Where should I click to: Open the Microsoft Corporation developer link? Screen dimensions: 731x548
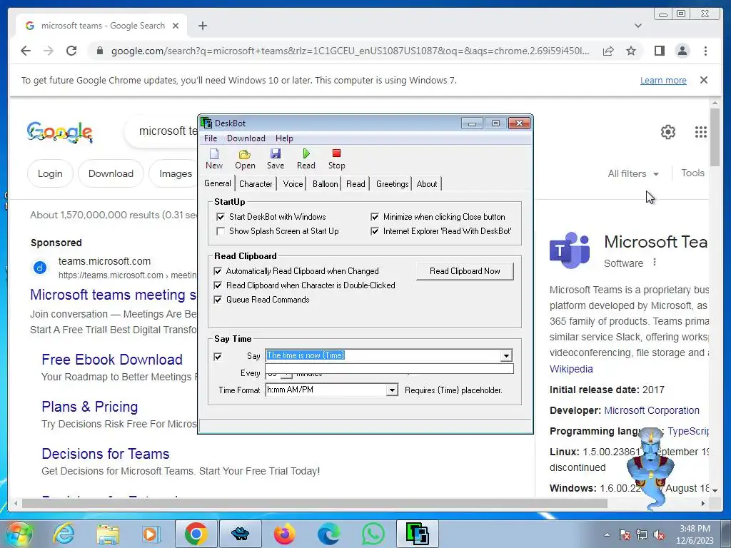coord(652,410)
